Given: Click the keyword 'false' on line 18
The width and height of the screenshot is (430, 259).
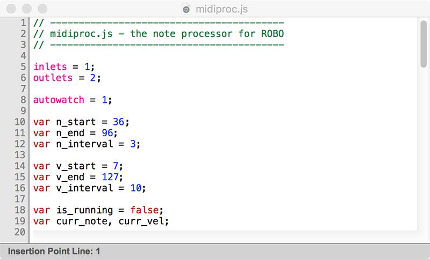Looking at the screenshot, I should click(144, 210).
